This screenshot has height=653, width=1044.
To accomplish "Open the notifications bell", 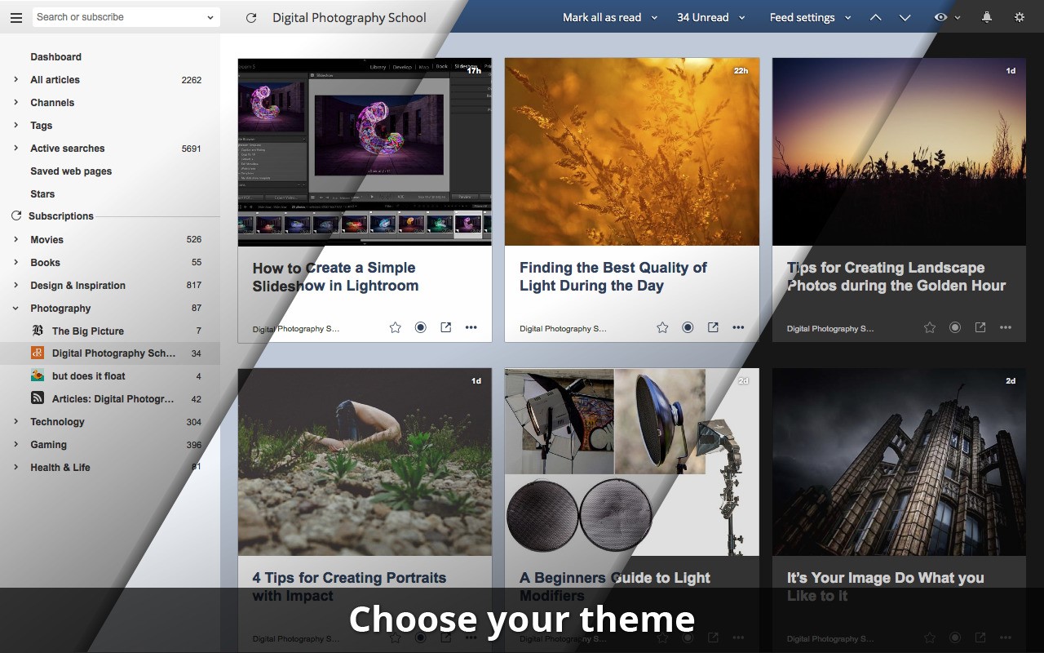I will (987, 17).
